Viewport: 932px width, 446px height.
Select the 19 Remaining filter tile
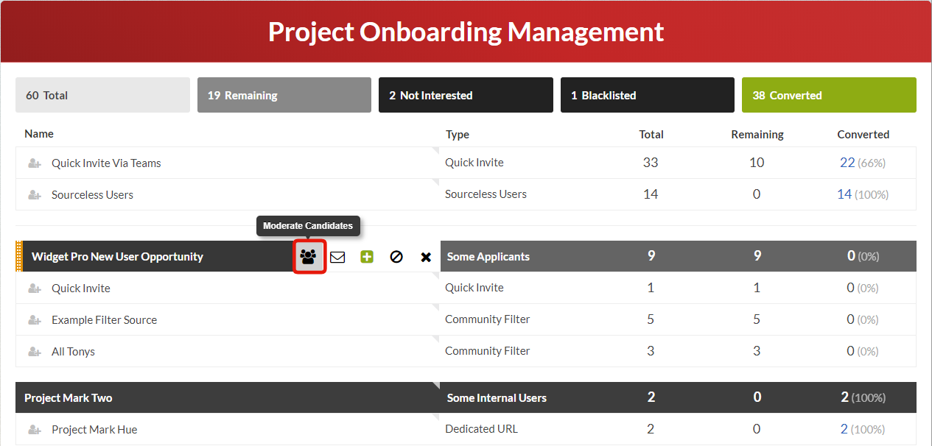pyautogui.click(x=284, y=95)
